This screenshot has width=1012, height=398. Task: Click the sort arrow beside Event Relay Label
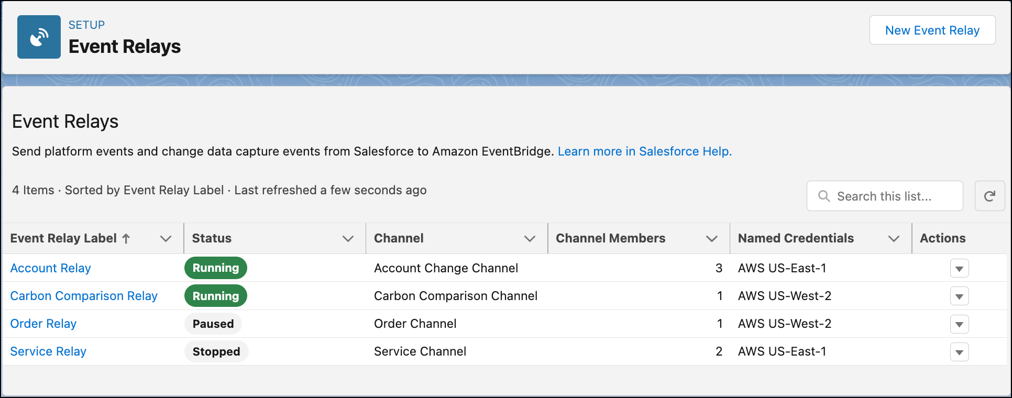pyautogui.click(x=126, y=239)
